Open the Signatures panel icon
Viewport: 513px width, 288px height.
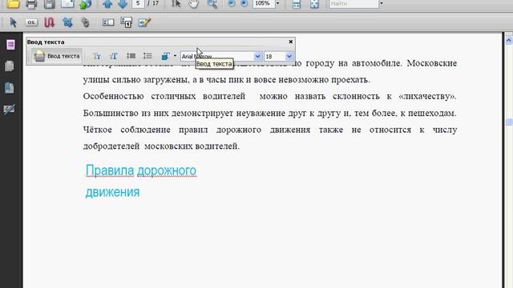coord(9,109)
